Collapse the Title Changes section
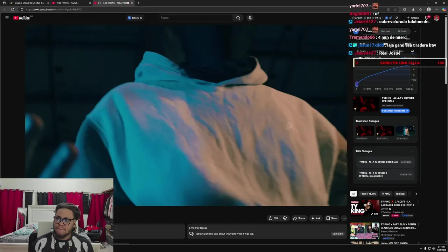This screenshot has width=448, height=252. click(412, 151)
